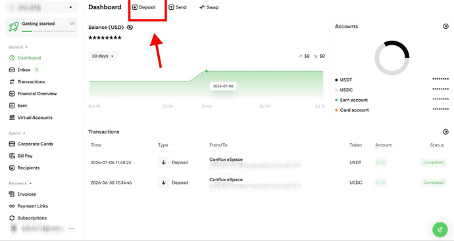Screen dimensions: 454x241
Task: Click the Deposit button in header
Action: coord(144,7)
